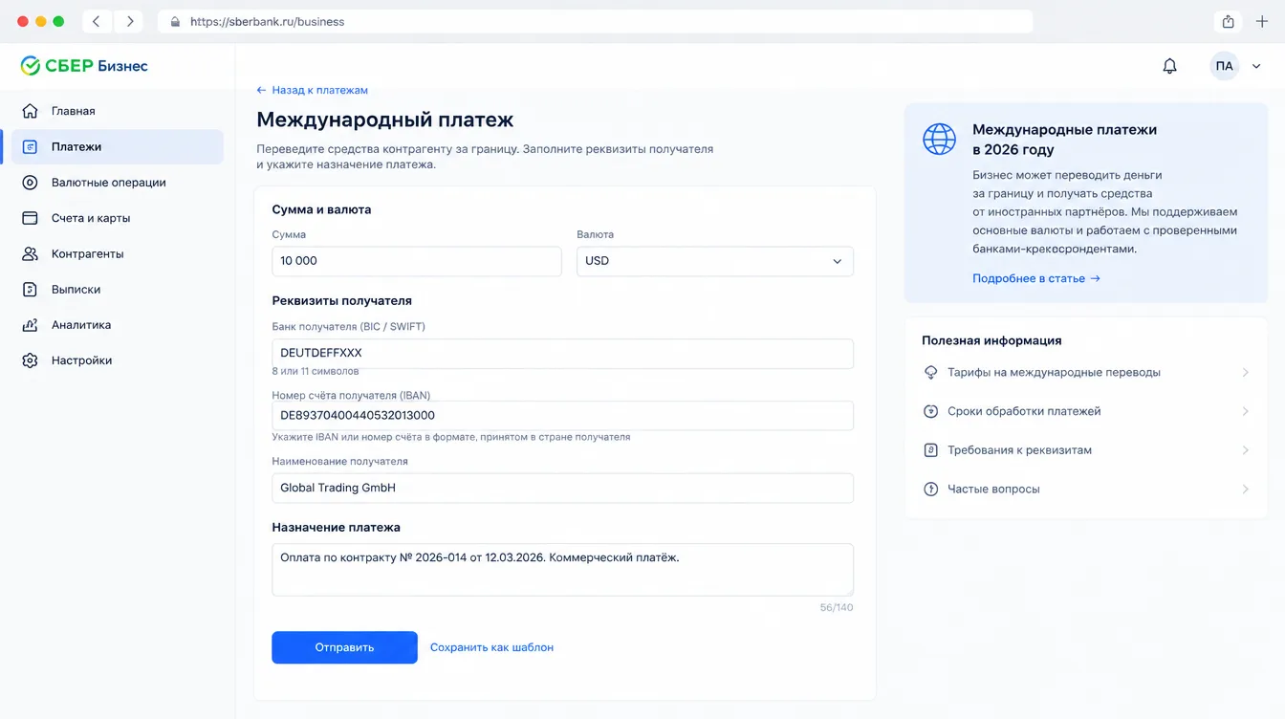Click Назад к платежам link
The width and height of the screenshot is (1285, 719).
tap(312, 90)
